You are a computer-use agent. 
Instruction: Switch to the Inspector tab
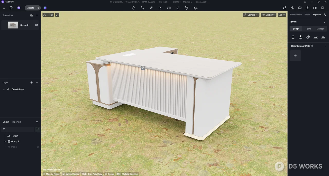[317, 15]
